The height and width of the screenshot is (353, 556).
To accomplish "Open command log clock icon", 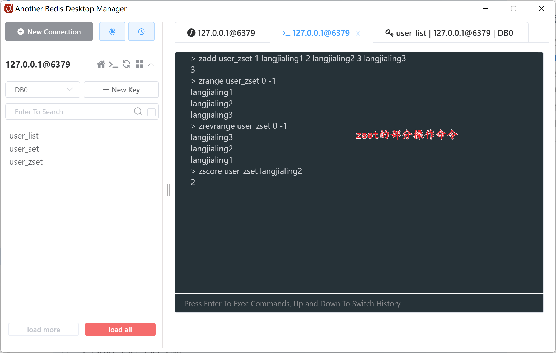I will coord(141,32).
